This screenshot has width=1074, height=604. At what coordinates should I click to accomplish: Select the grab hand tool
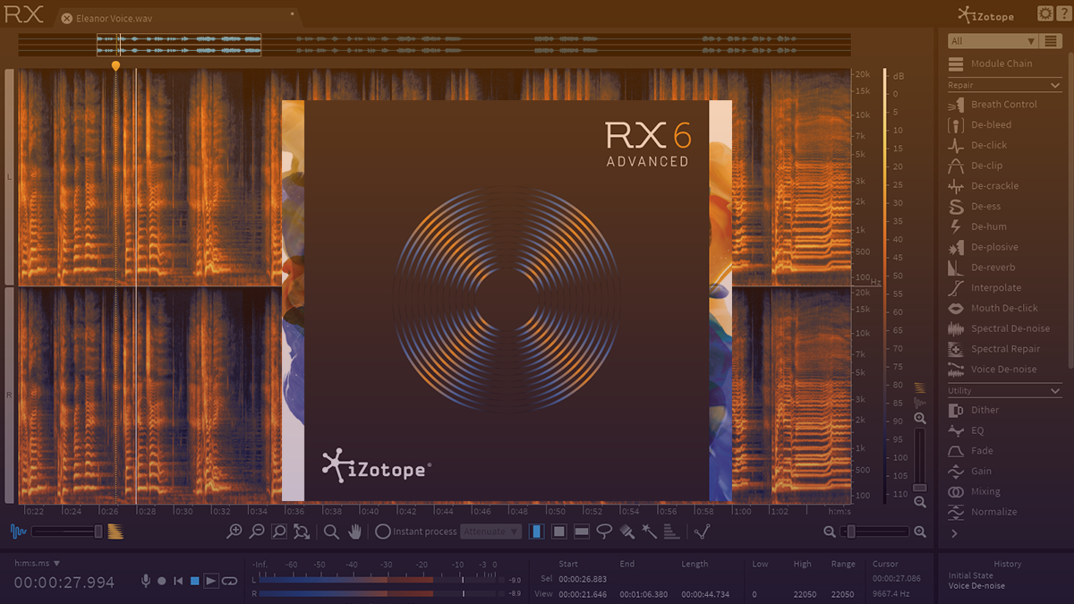tap(355, 532)
